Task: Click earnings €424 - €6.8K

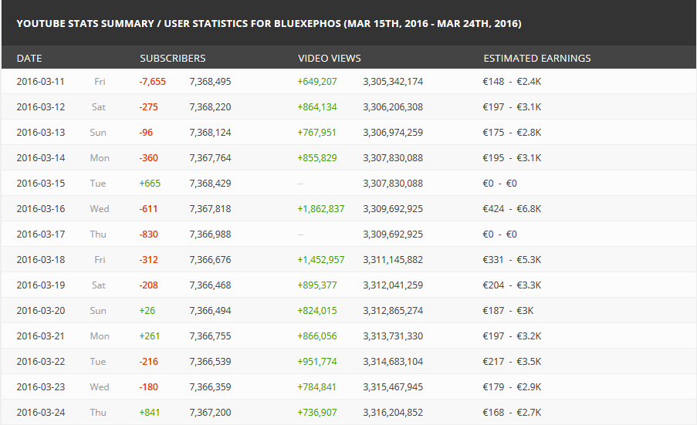Action: [x=512, y=209]
